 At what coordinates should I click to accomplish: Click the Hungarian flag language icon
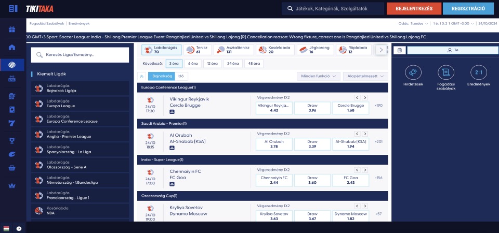click(x=6, y=228)
